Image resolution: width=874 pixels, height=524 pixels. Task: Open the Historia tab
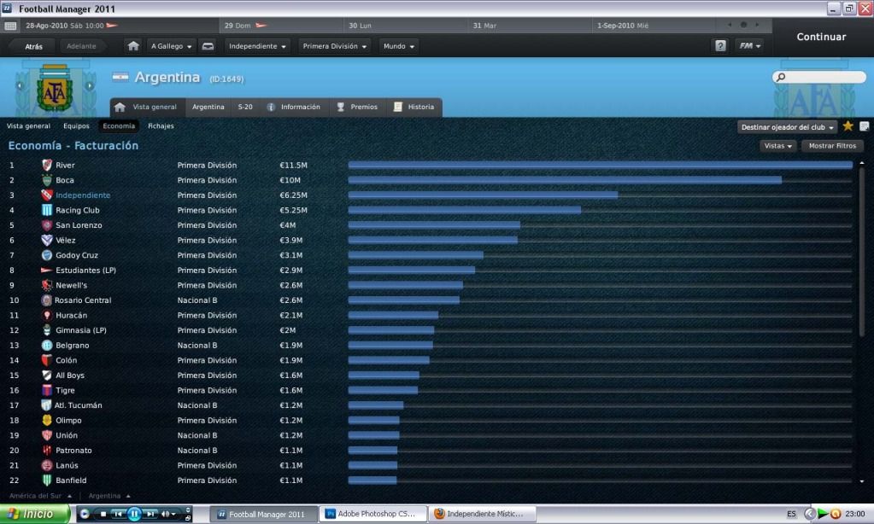click(414, 107)
